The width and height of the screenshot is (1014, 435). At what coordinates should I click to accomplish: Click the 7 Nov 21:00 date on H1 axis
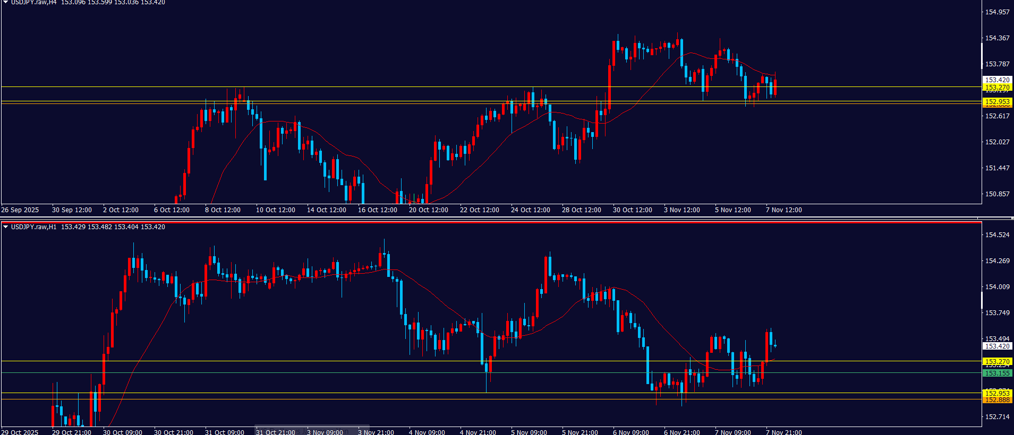(x=783, y=432)
